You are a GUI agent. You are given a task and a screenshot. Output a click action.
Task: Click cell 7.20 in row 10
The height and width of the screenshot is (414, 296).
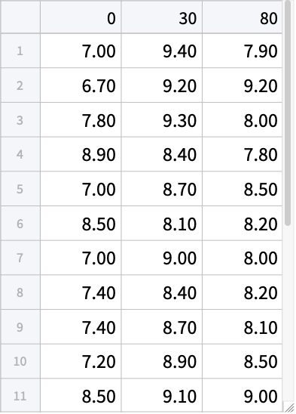click(x=81, y=361)
